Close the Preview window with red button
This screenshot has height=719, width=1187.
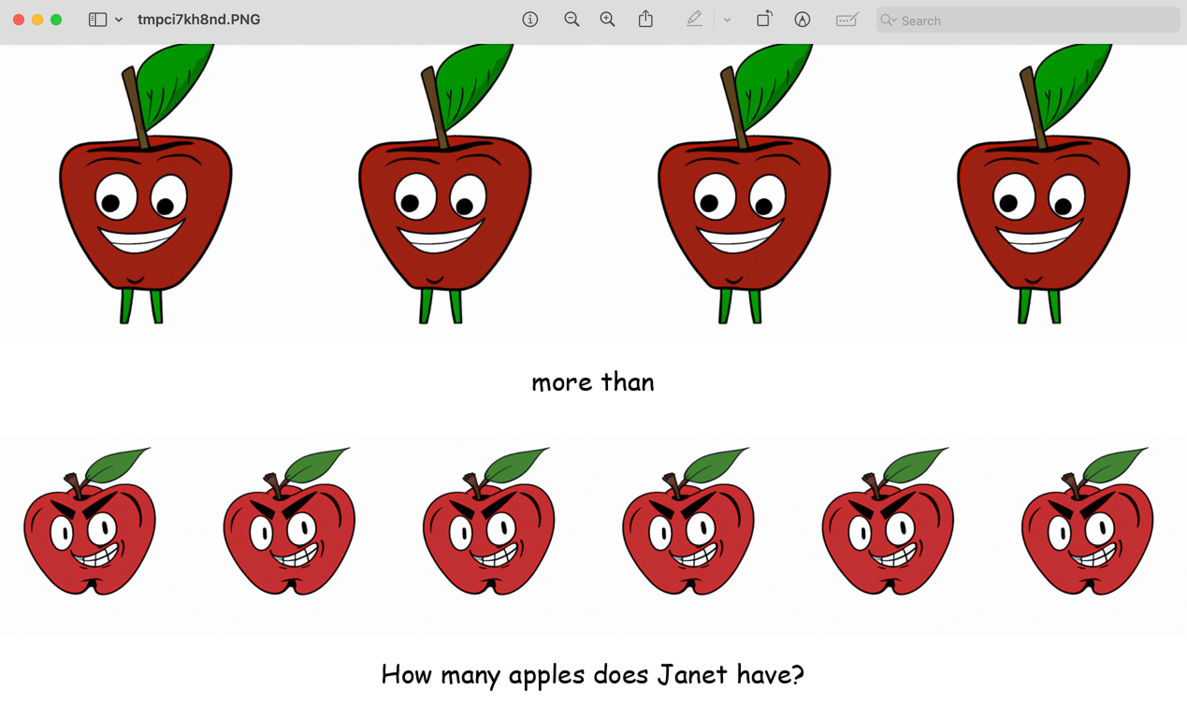(19, 20)
